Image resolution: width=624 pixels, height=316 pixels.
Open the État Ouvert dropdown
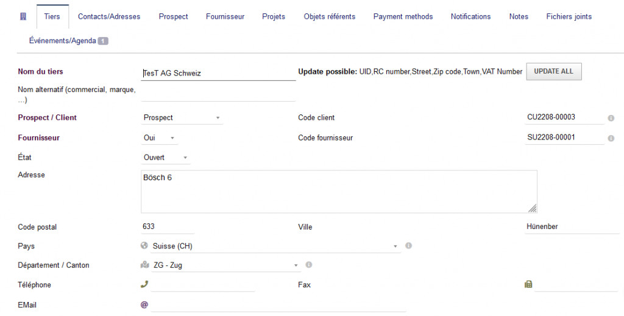click(166, 158)
